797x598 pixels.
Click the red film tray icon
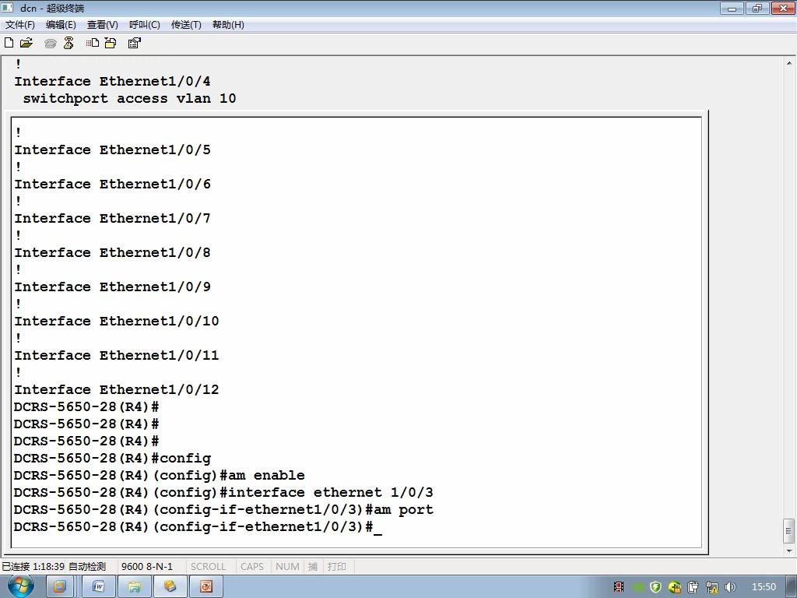coord(619,587)
